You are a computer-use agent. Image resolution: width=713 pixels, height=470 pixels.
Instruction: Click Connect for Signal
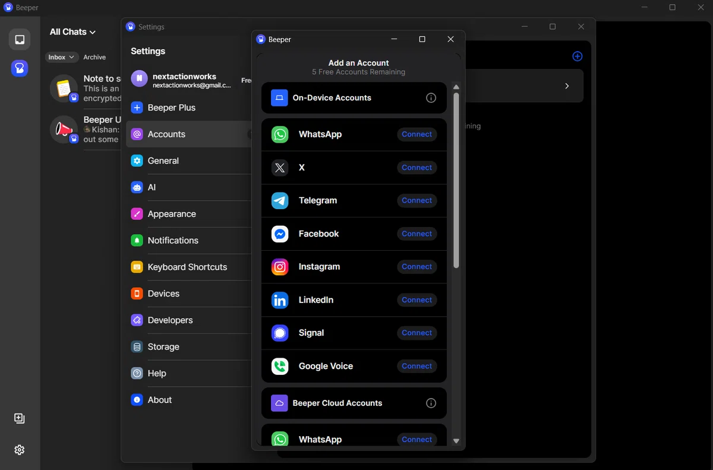pos(417,333)
